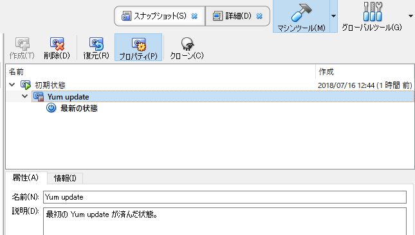Click the 最新の状態 power state icon
The image size is (415, 235).
(x=51, y=108)
